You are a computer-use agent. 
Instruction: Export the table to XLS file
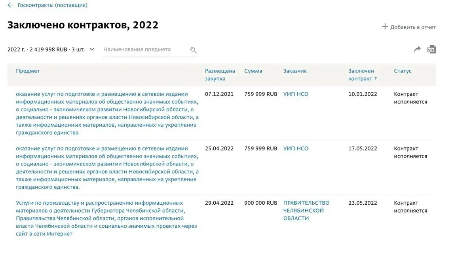point(431,49)
